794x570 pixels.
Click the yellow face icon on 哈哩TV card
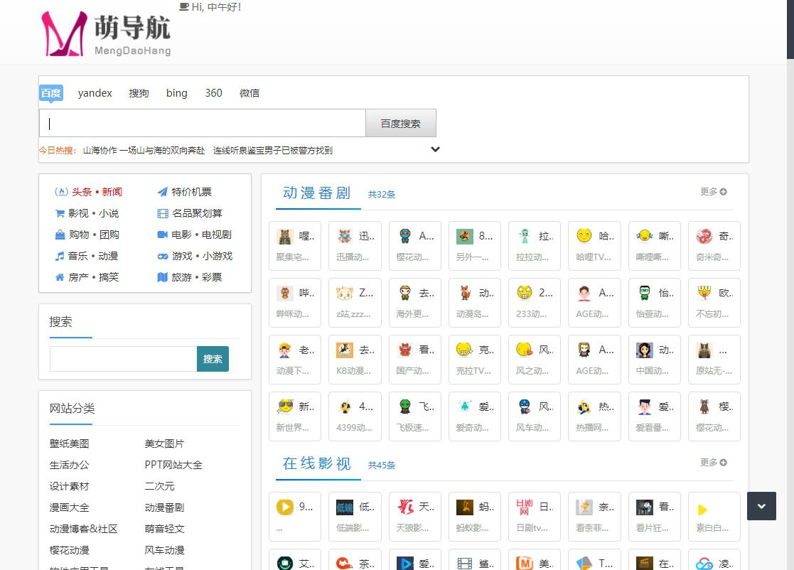click(x=584, y=235)
